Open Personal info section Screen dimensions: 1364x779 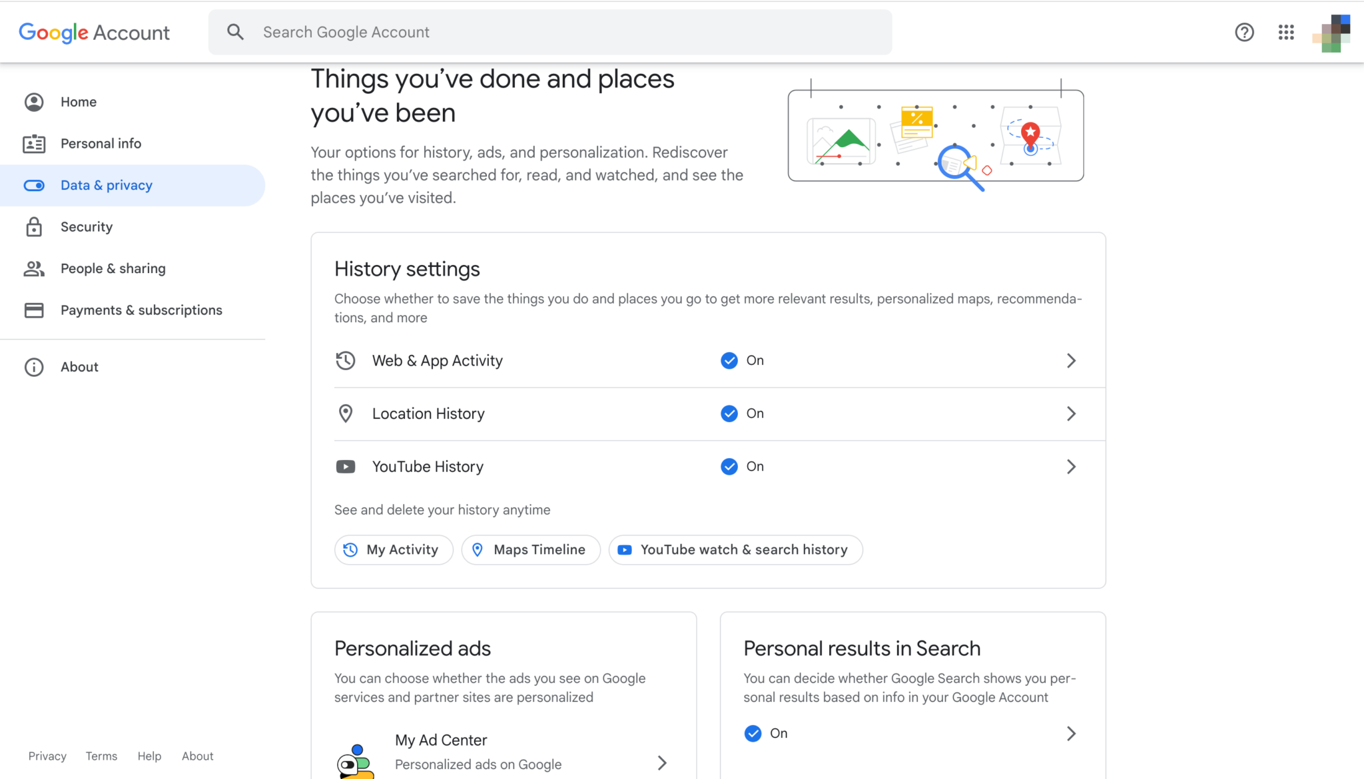(133, 144)
